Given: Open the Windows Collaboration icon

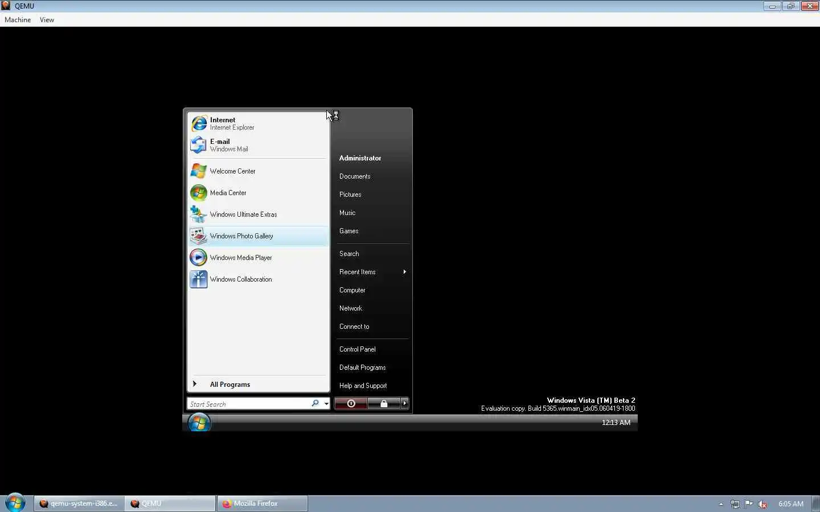Looking at the screenshot, I should click(x=199, y=279).
